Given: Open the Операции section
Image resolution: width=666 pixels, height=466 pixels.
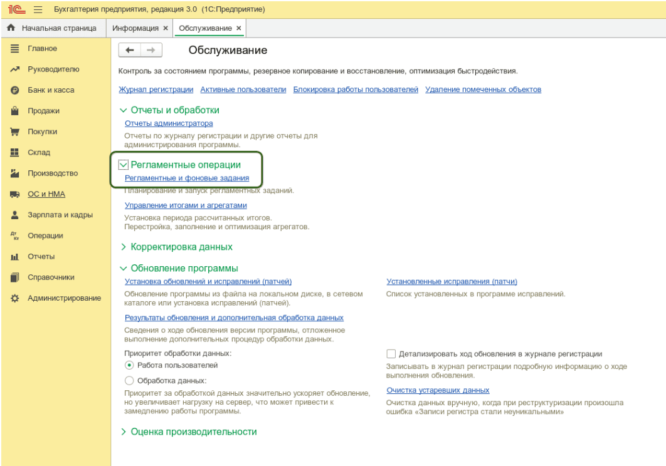Looking at the screenshot, I should pos(45,236).
